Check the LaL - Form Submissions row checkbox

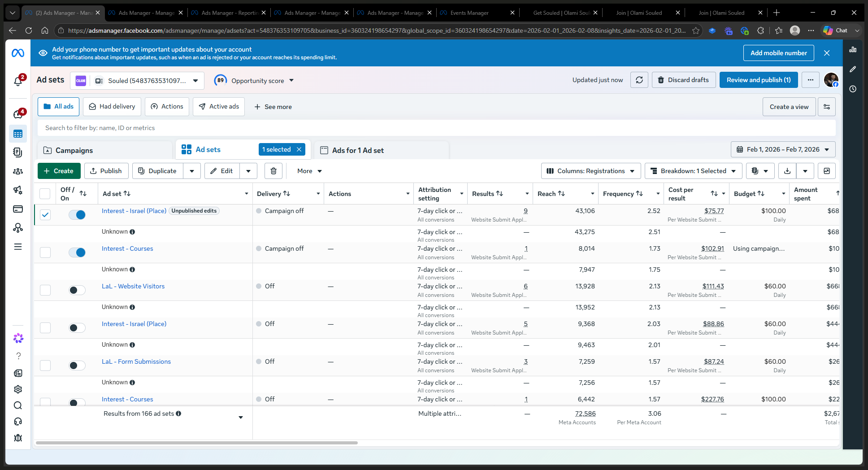coord(45,366)
